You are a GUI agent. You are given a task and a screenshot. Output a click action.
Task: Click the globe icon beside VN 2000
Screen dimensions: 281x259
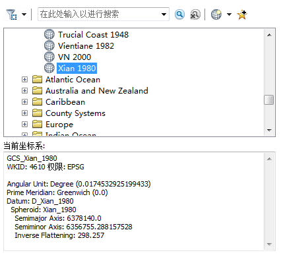point(49,57)
